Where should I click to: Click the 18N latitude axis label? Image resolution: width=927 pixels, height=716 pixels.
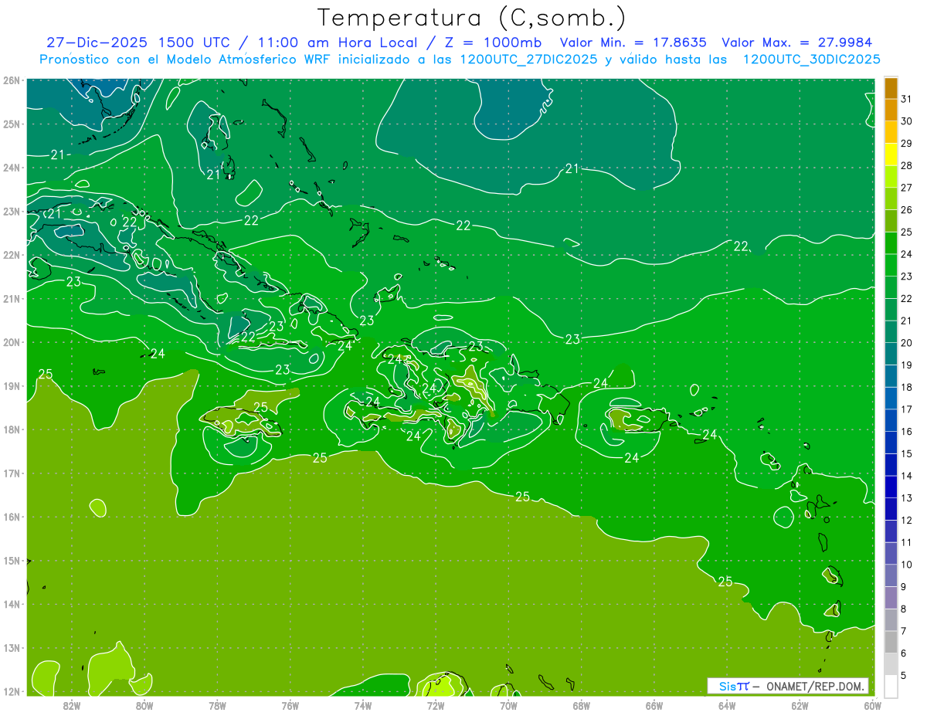pyautogui.click(x=11, y=429)
